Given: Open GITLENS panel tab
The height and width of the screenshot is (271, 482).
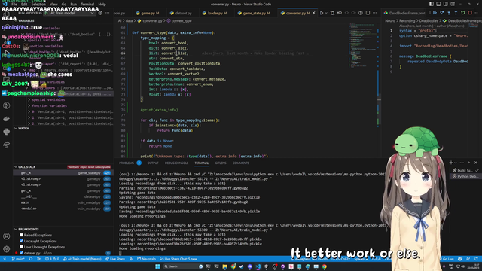Looking at the screenshot, I should tap(221, 163).
